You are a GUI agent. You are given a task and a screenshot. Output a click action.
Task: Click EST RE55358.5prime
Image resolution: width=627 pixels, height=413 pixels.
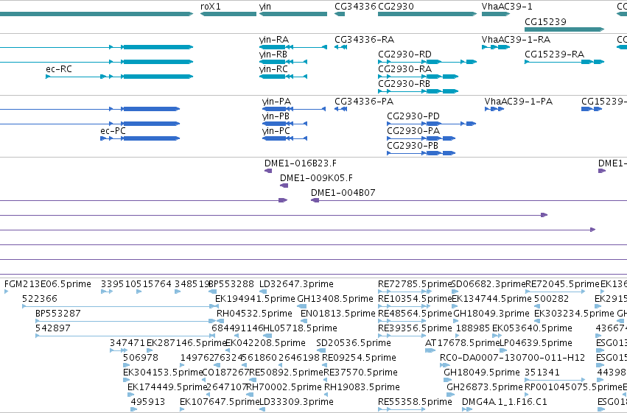coord(402,409)
